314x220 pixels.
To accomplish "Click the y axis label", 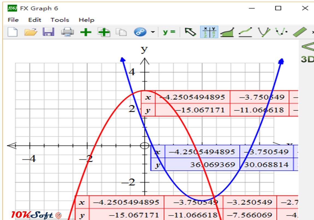I will [x=144, y=49].
